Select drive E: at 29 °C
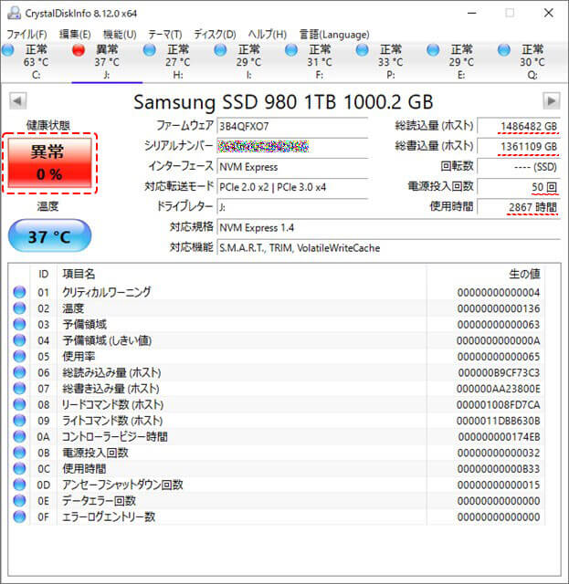 [x=461, y=62]
